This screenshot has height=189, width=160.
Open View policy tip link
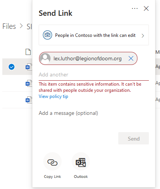click(x=53, y=96)
